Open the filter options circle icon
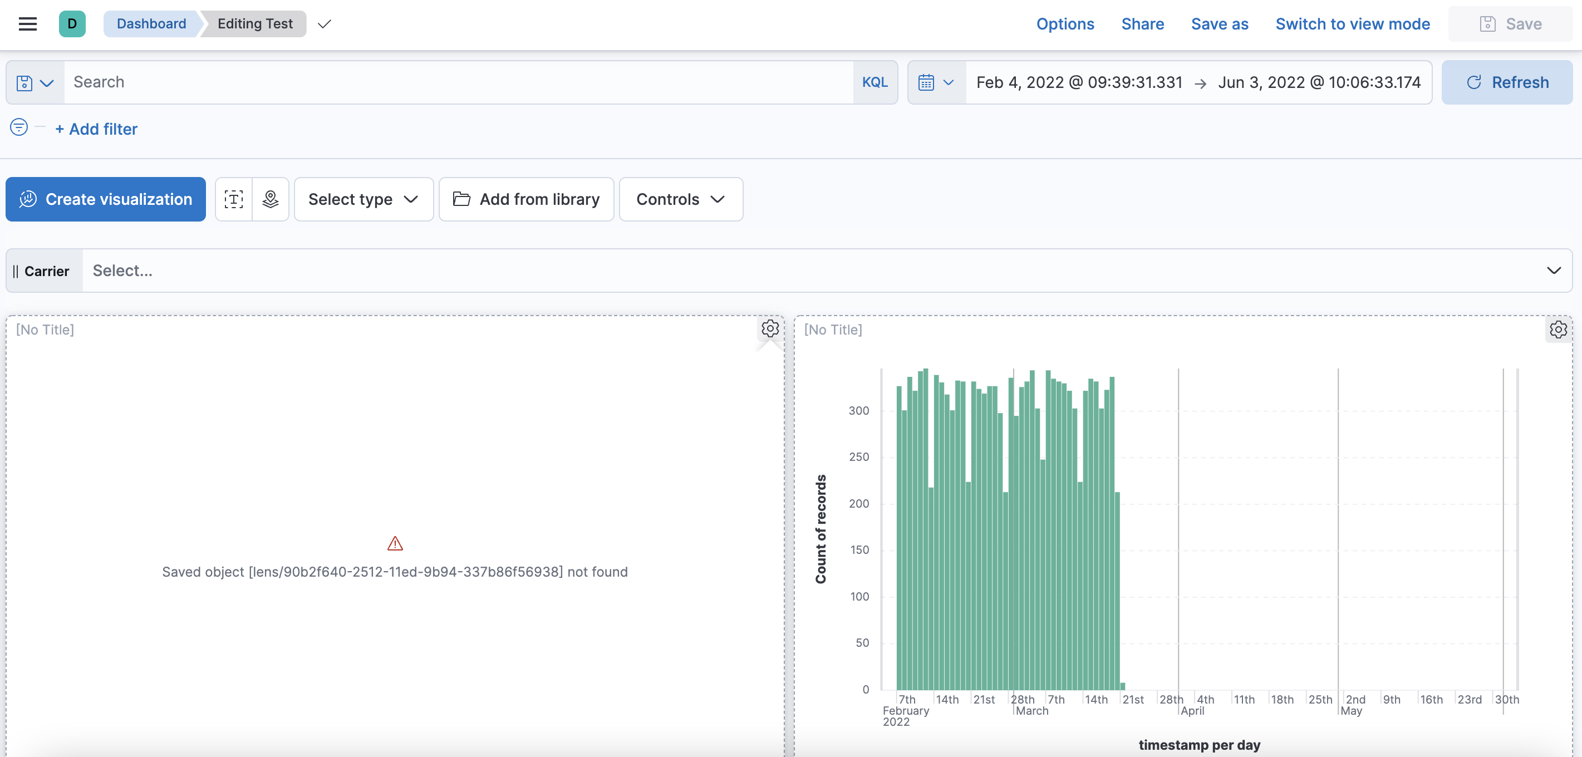The width and height of the screenshot is (1582, 757). click(18, 127)
